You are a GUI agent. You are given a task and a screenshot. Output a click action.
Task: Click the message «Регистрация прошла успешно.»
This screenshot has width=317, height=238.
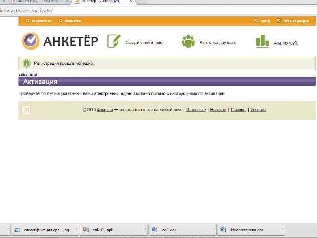click(64, 63)
